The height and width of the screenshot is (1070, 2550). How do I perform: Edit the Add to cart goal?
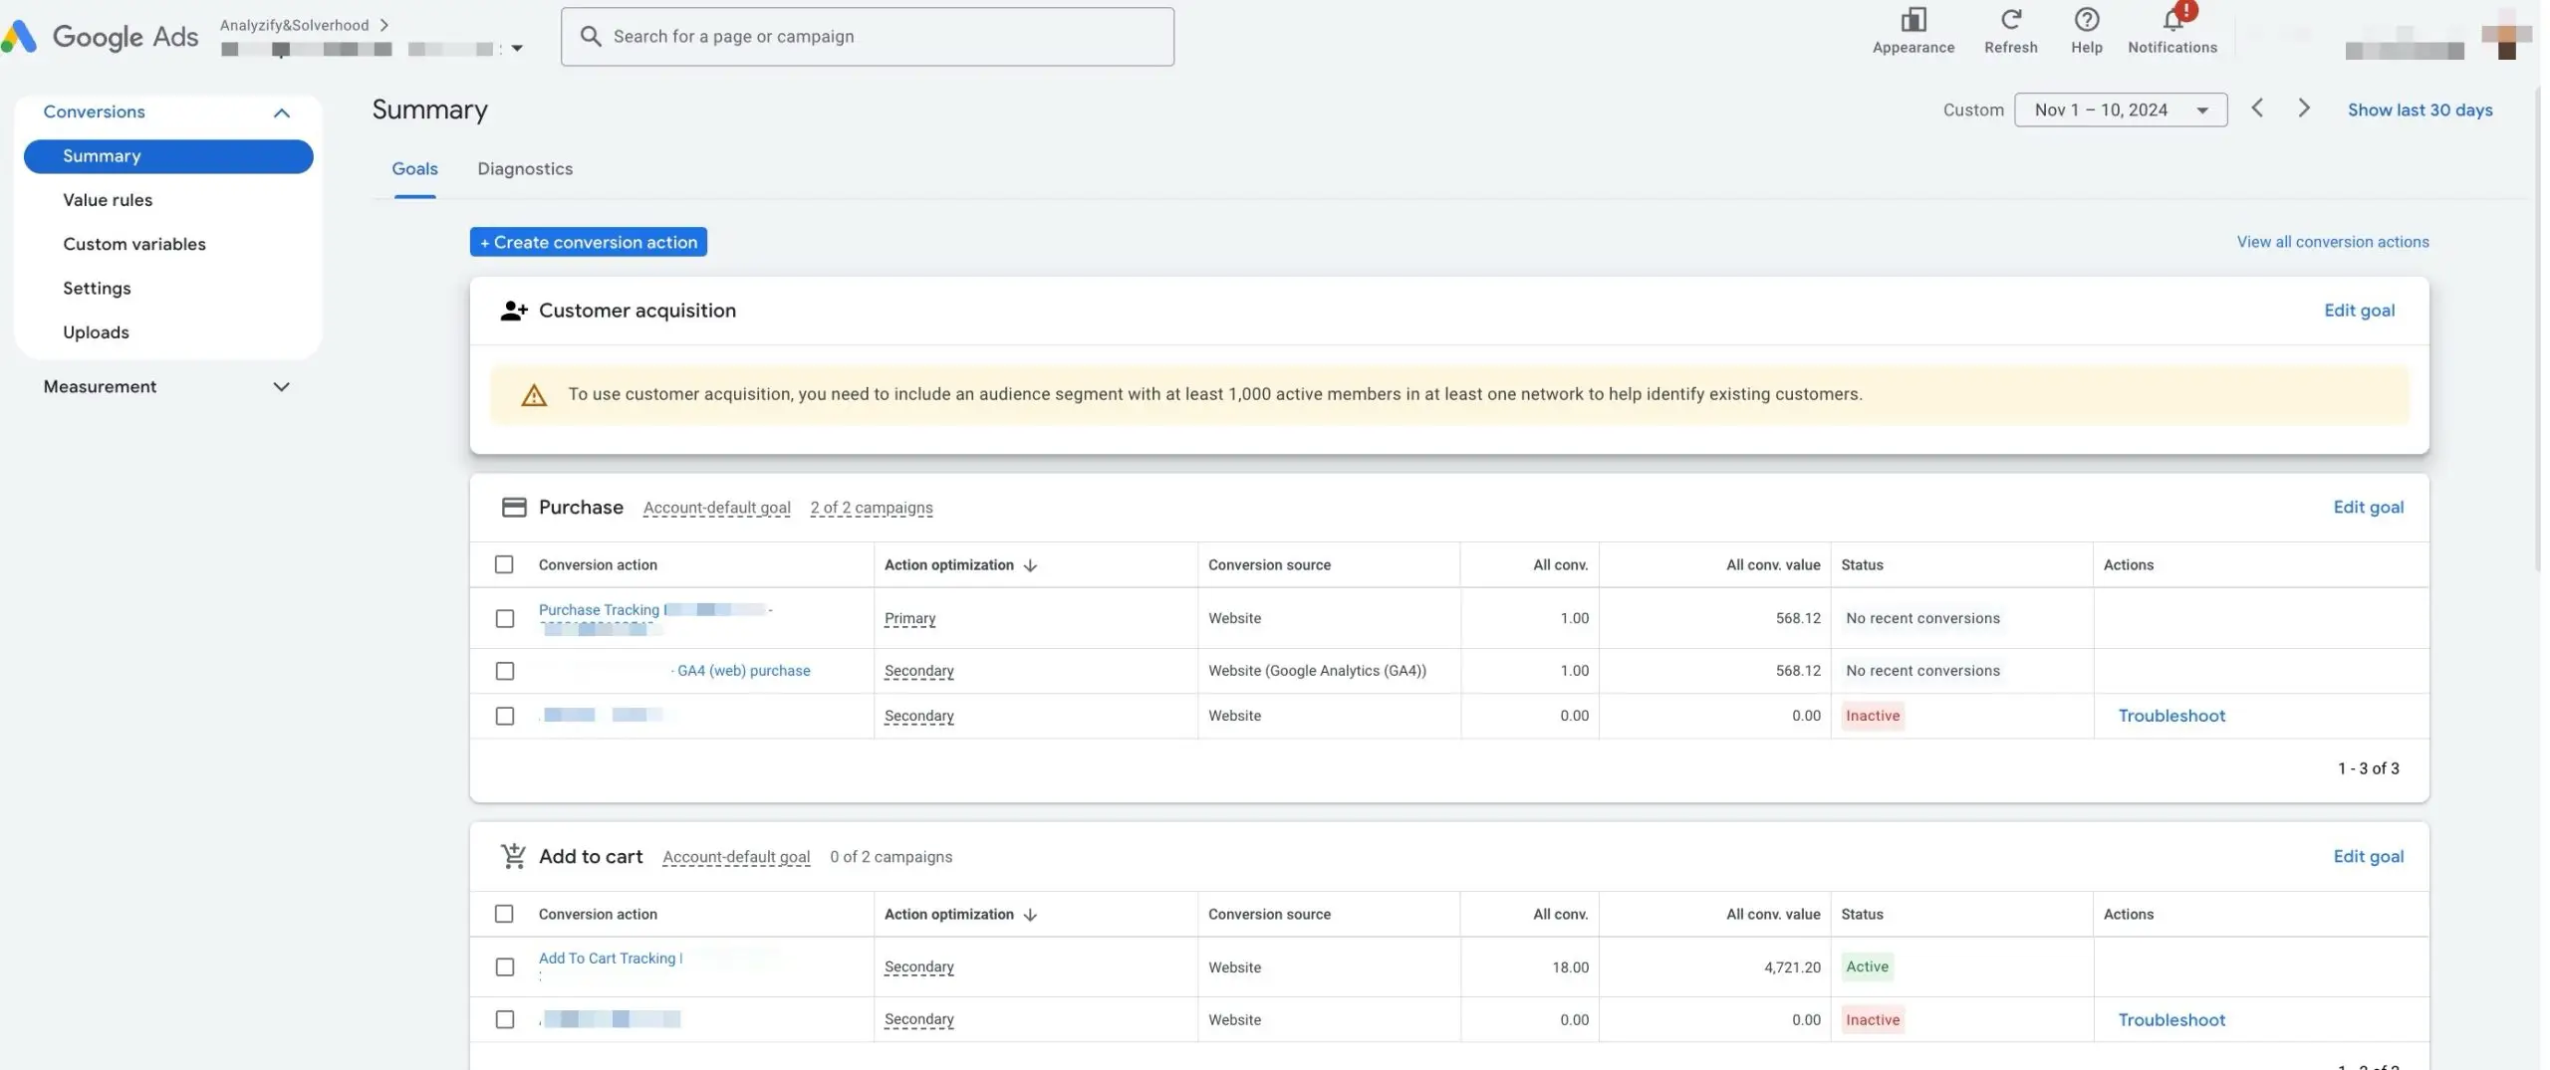point(2368,857)
